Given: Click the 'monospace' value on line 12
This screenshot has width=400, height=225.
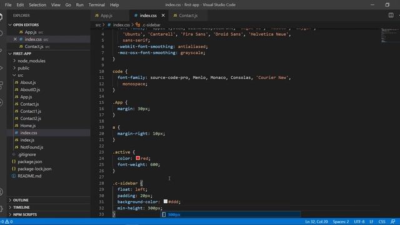Looking at the screenshot, I should coord(134,84).
